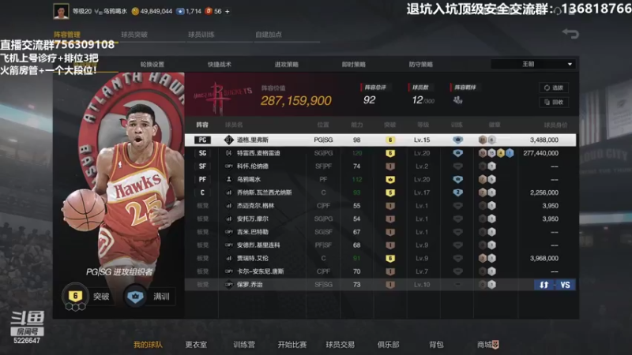Image resolution: width=632 pixels, height=355 pixels.
Task: Click the bronze medal on 贾瑞特.艾伦 row
Action: [483, 259]
